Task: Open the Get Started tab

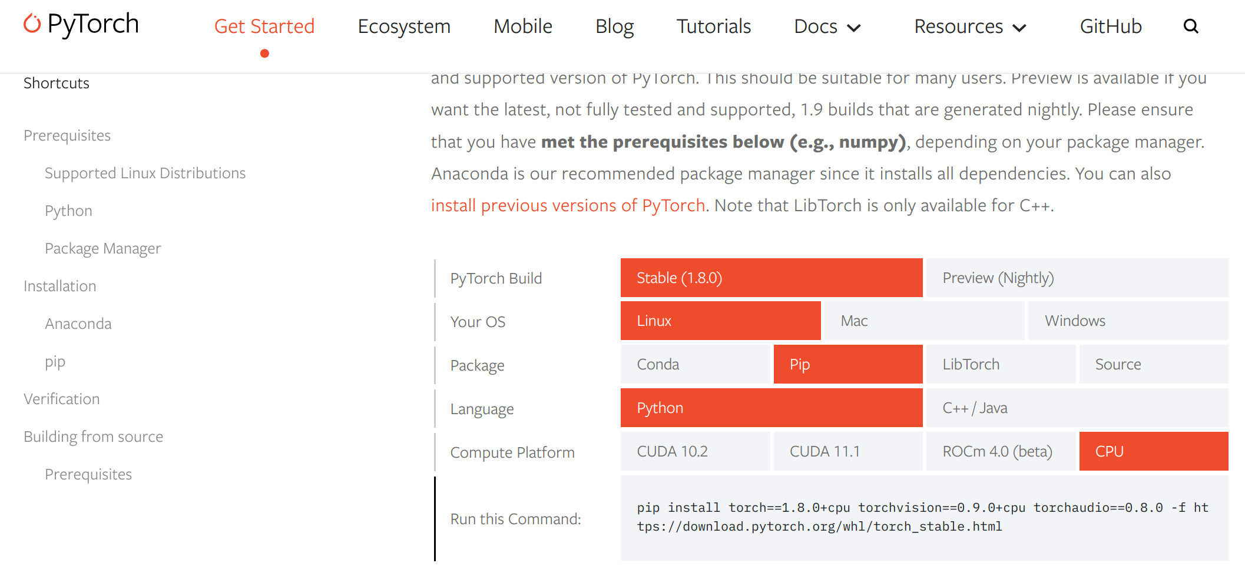Action: [264, 26]
